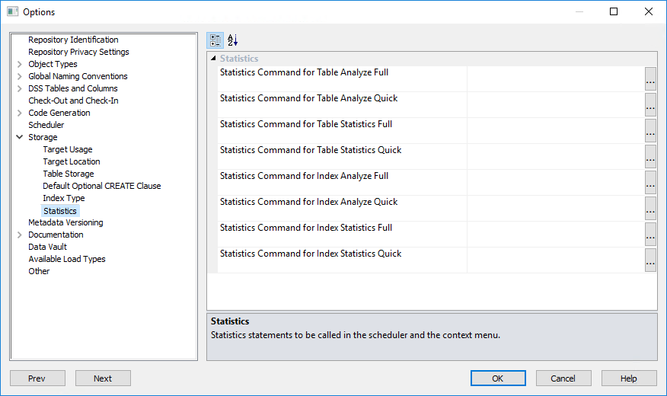Open the Metadata Versioning options page
This screenshot has height=396, width=667.
[x=65, y=222]
